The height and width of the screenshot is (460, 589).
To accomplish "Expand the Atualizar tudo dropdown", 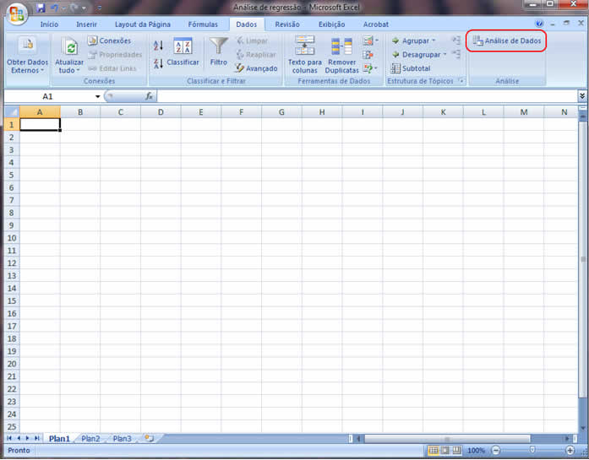I will click(x=69, y=71).
